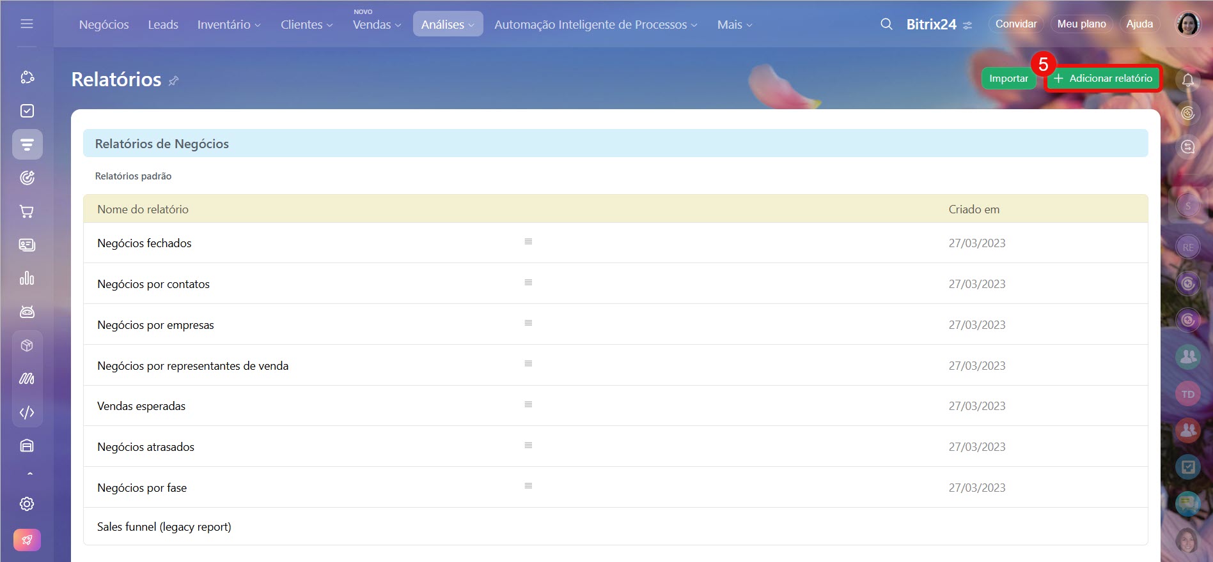1213x562 pixels.
Task: Expand the Mais menu
Action: 734,24
